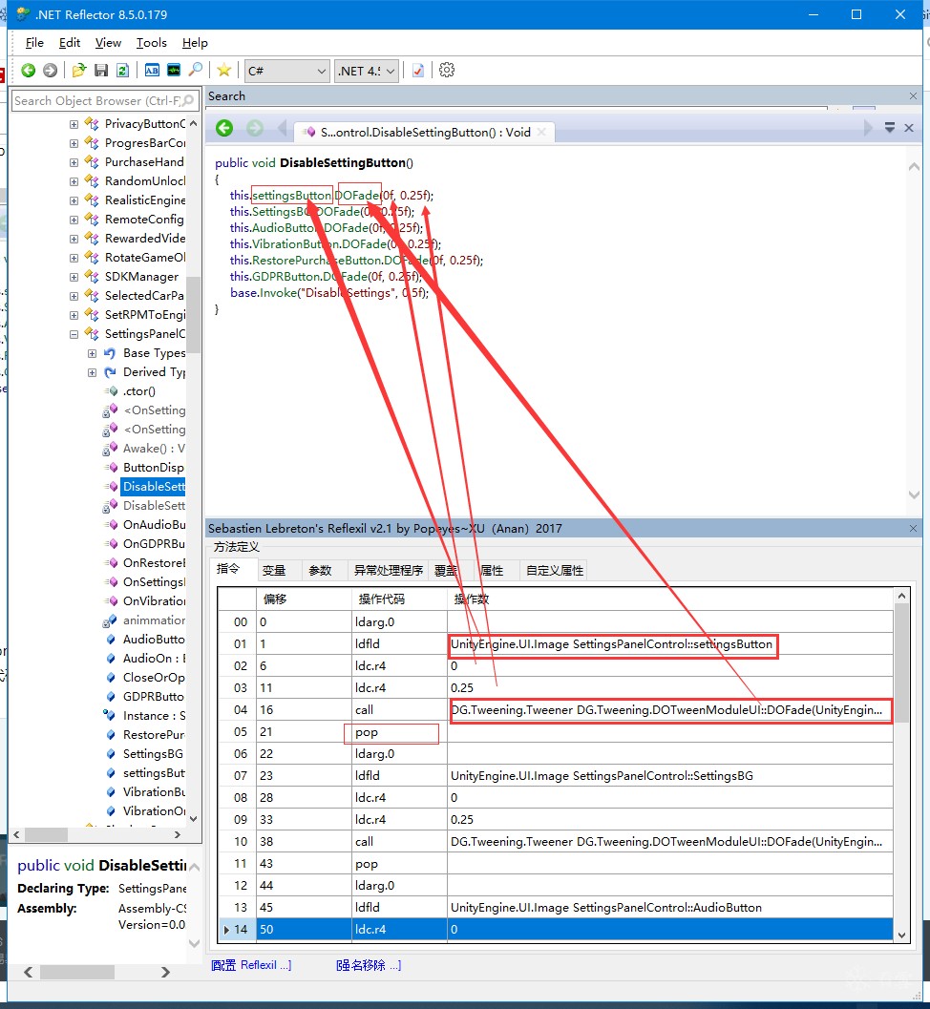Open the .NET 4.5 framework version dropdown
The image size is (930, 1009).
click(x=367, y=71)
